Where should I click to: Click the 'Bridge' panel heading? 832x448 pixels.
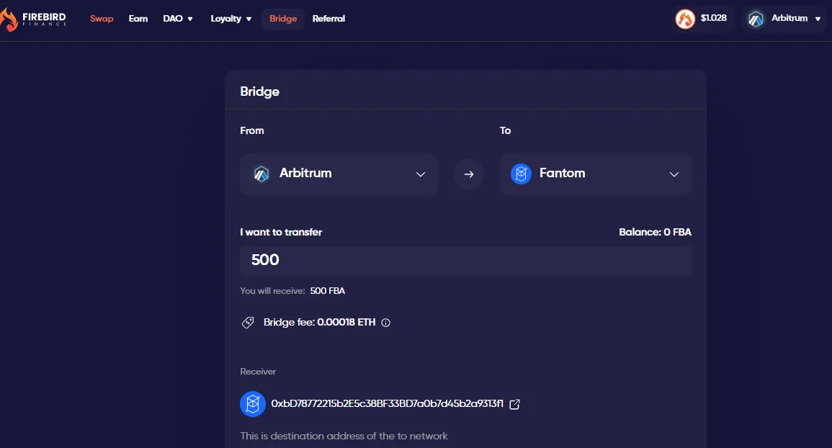259,91
